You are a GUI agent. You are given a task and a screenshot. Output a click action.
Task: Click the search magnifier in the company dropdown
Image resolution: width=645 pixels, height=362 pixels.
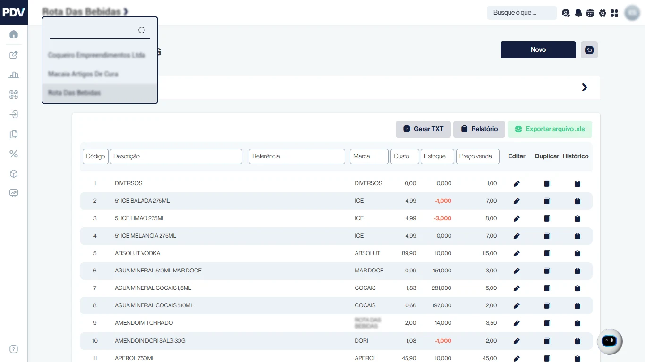point(142,30)
